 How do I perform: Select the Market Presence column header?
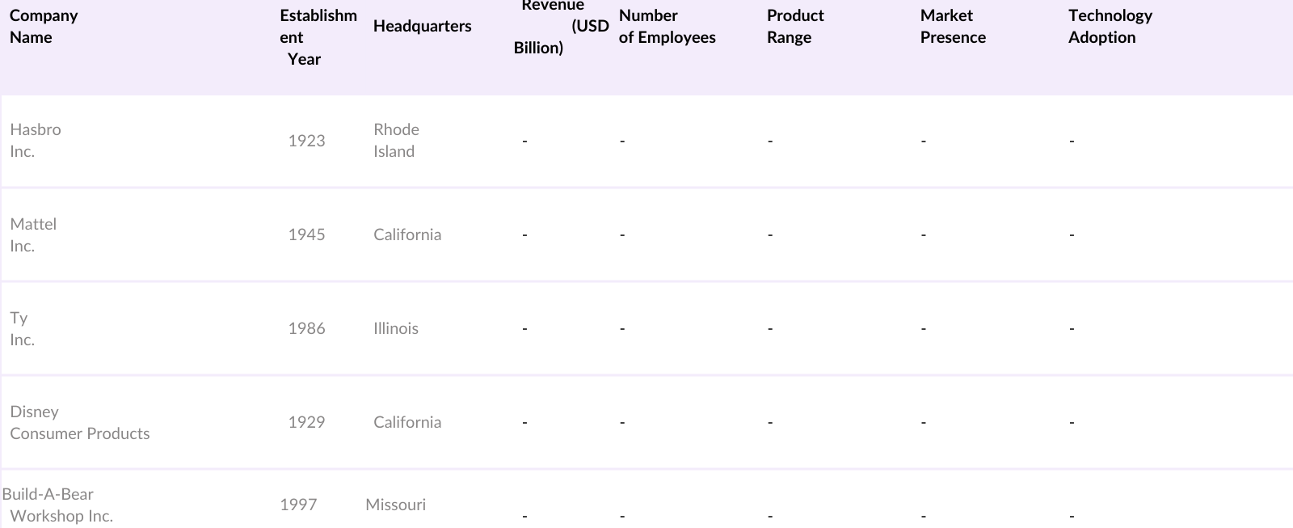pos(952,27)
